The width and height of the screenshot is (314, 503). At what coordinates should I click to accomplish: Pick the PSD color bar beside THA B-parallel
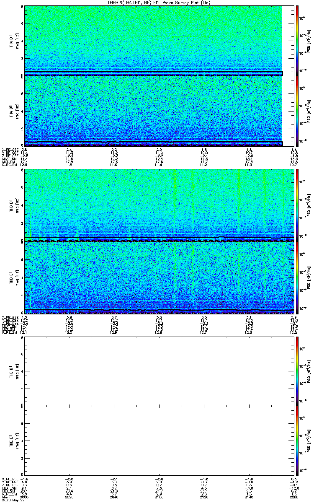[297, 111]
